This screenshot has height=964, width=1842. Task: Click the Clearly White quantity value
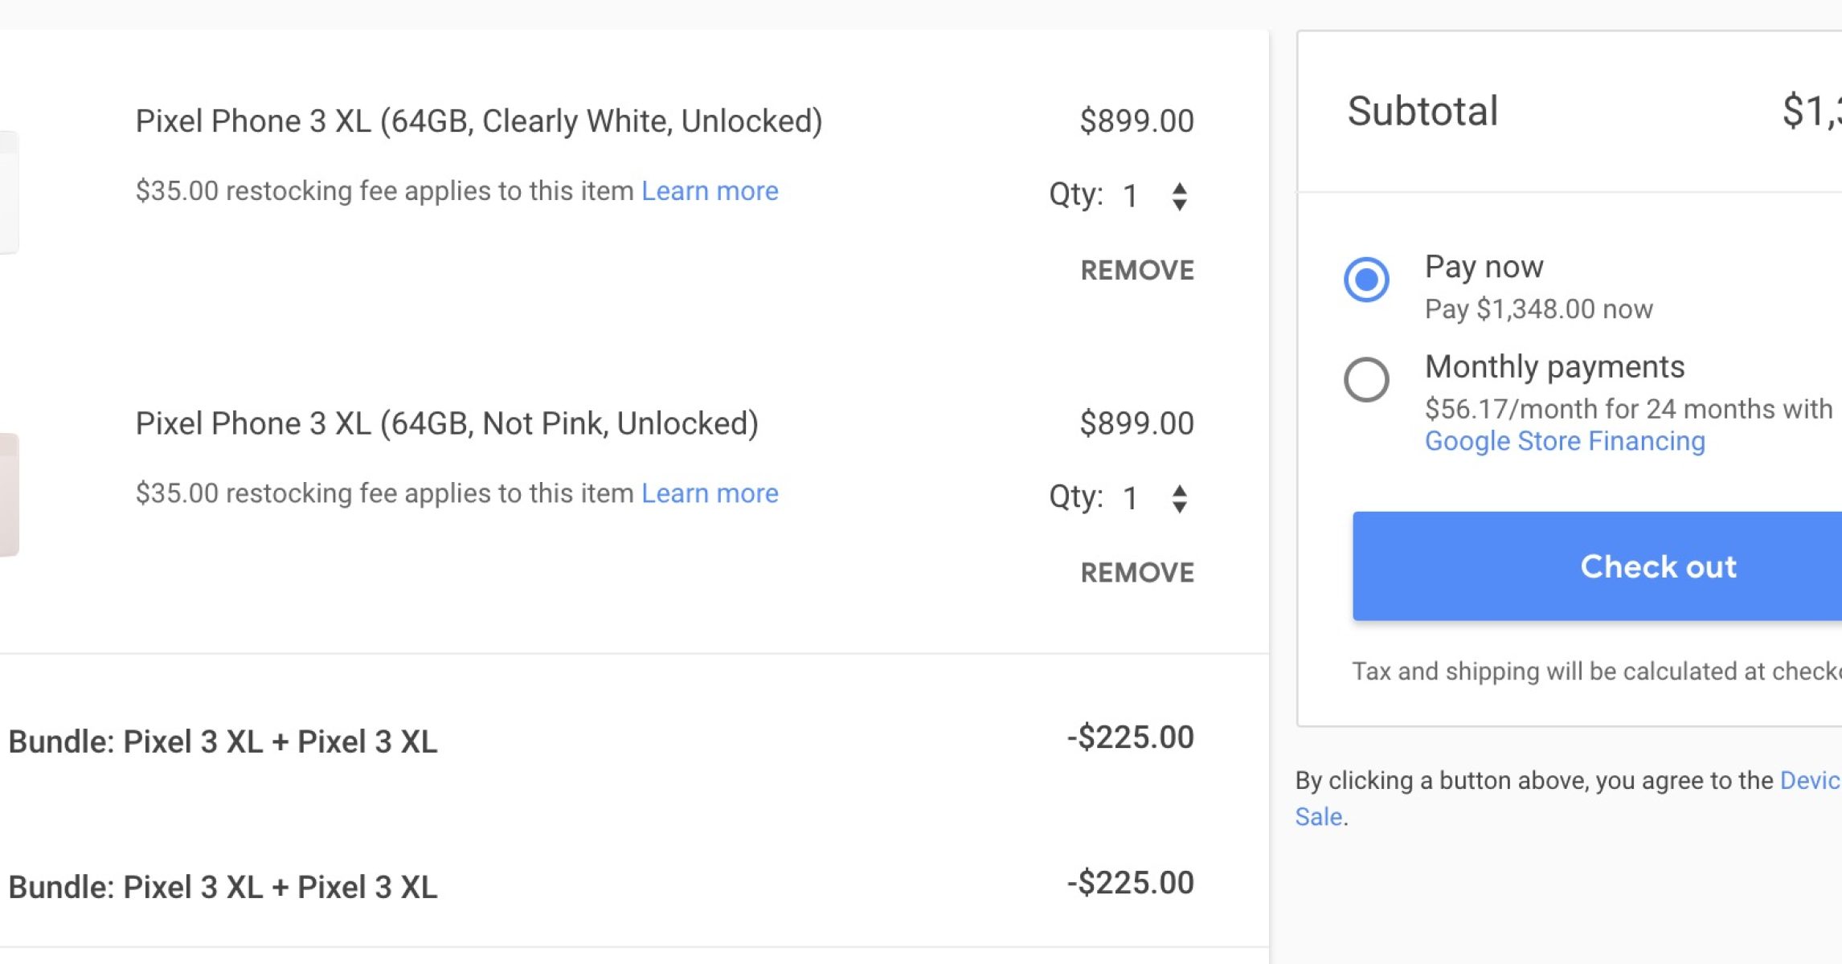1130,196
